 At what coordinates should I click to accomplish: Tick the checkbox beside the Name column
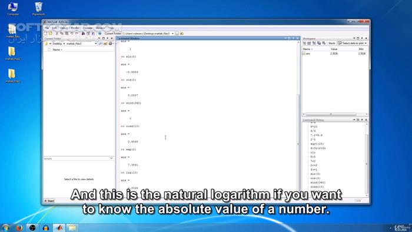click(49, 49)
